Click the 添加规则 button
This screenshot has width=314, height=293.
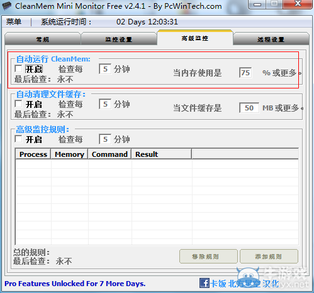(x=269, y=256)
